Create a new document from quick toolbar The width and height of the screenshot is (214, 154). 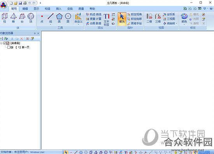[x=11, y=3]
